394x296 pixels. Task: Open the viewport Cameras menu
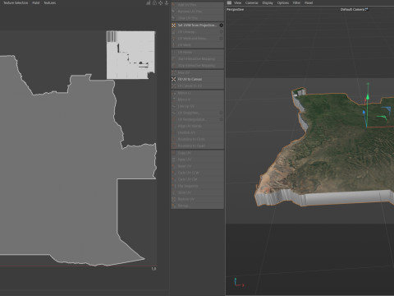(252, 2)
